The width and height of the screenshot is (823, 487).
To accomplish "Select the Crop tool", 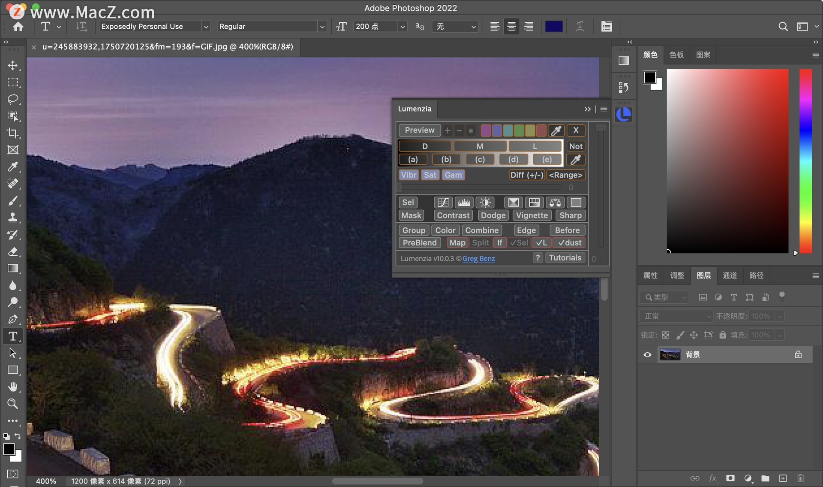I will click(x=13, y=133).
